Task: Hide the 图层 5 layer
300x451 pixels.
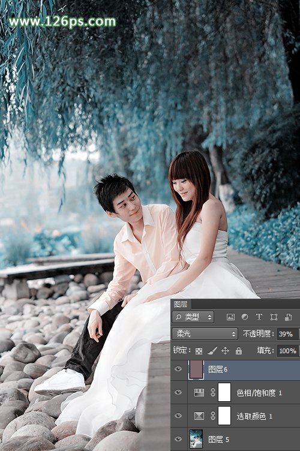Action: tap(178, 439)
